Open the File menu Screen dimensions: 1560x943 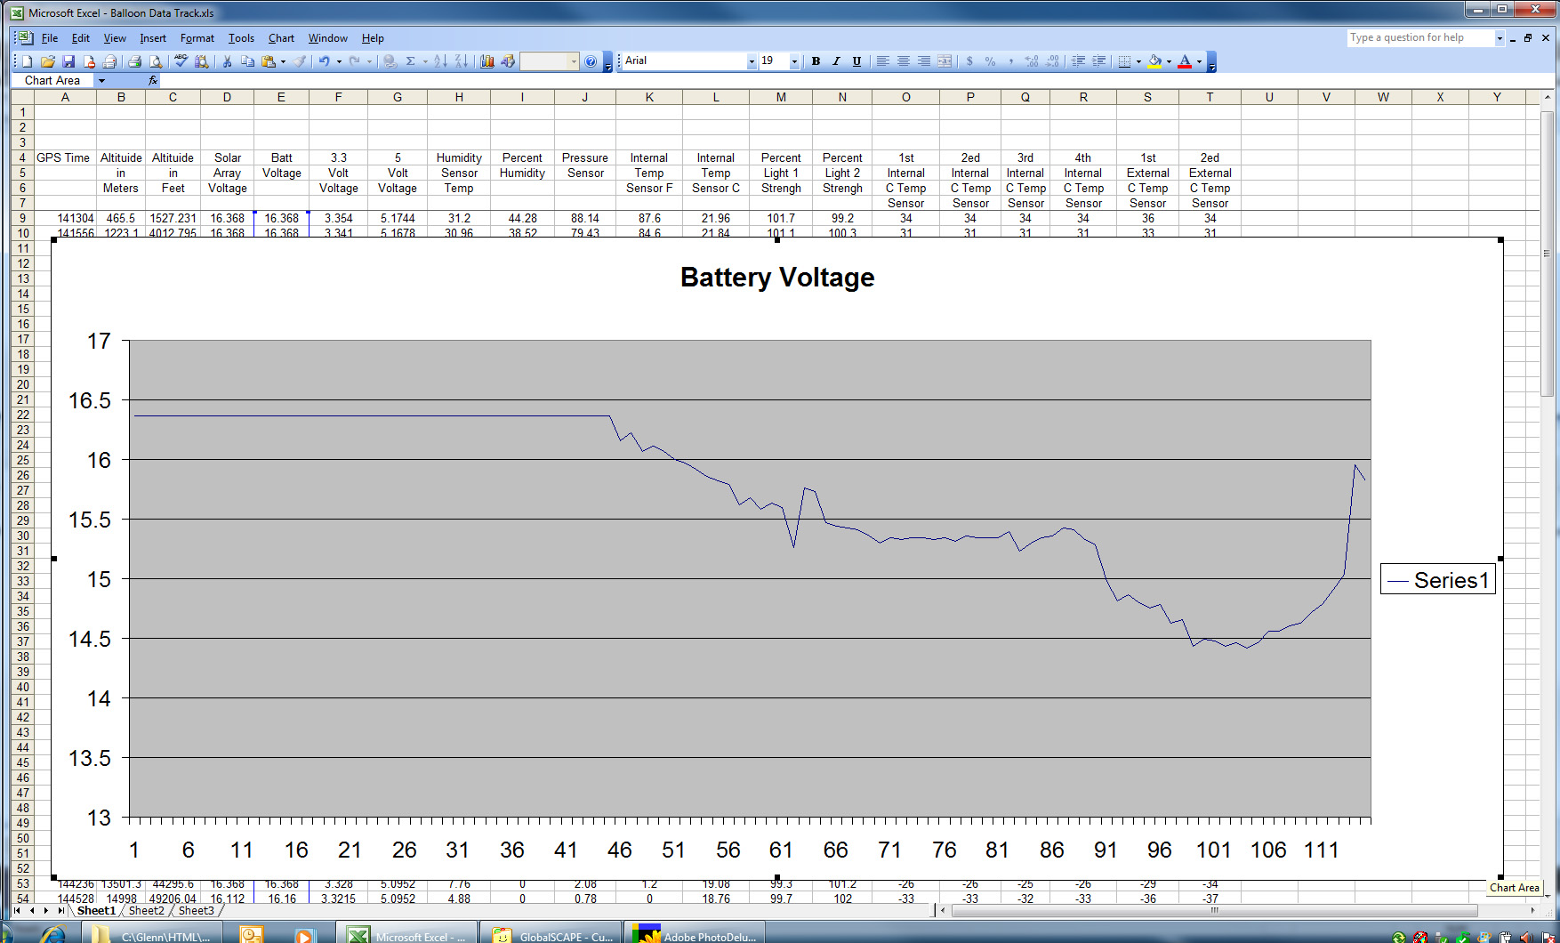click(x=50, y=38)
